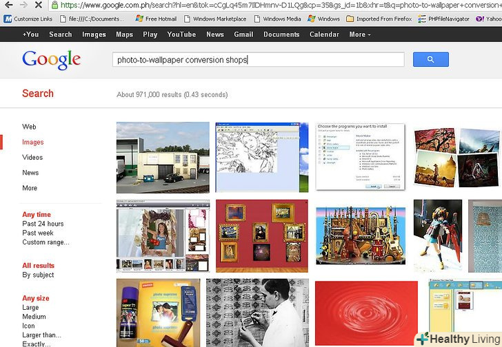Open Documents in the black bar
Viewport: 502px width, 347px height.
[x=281, y=34]
